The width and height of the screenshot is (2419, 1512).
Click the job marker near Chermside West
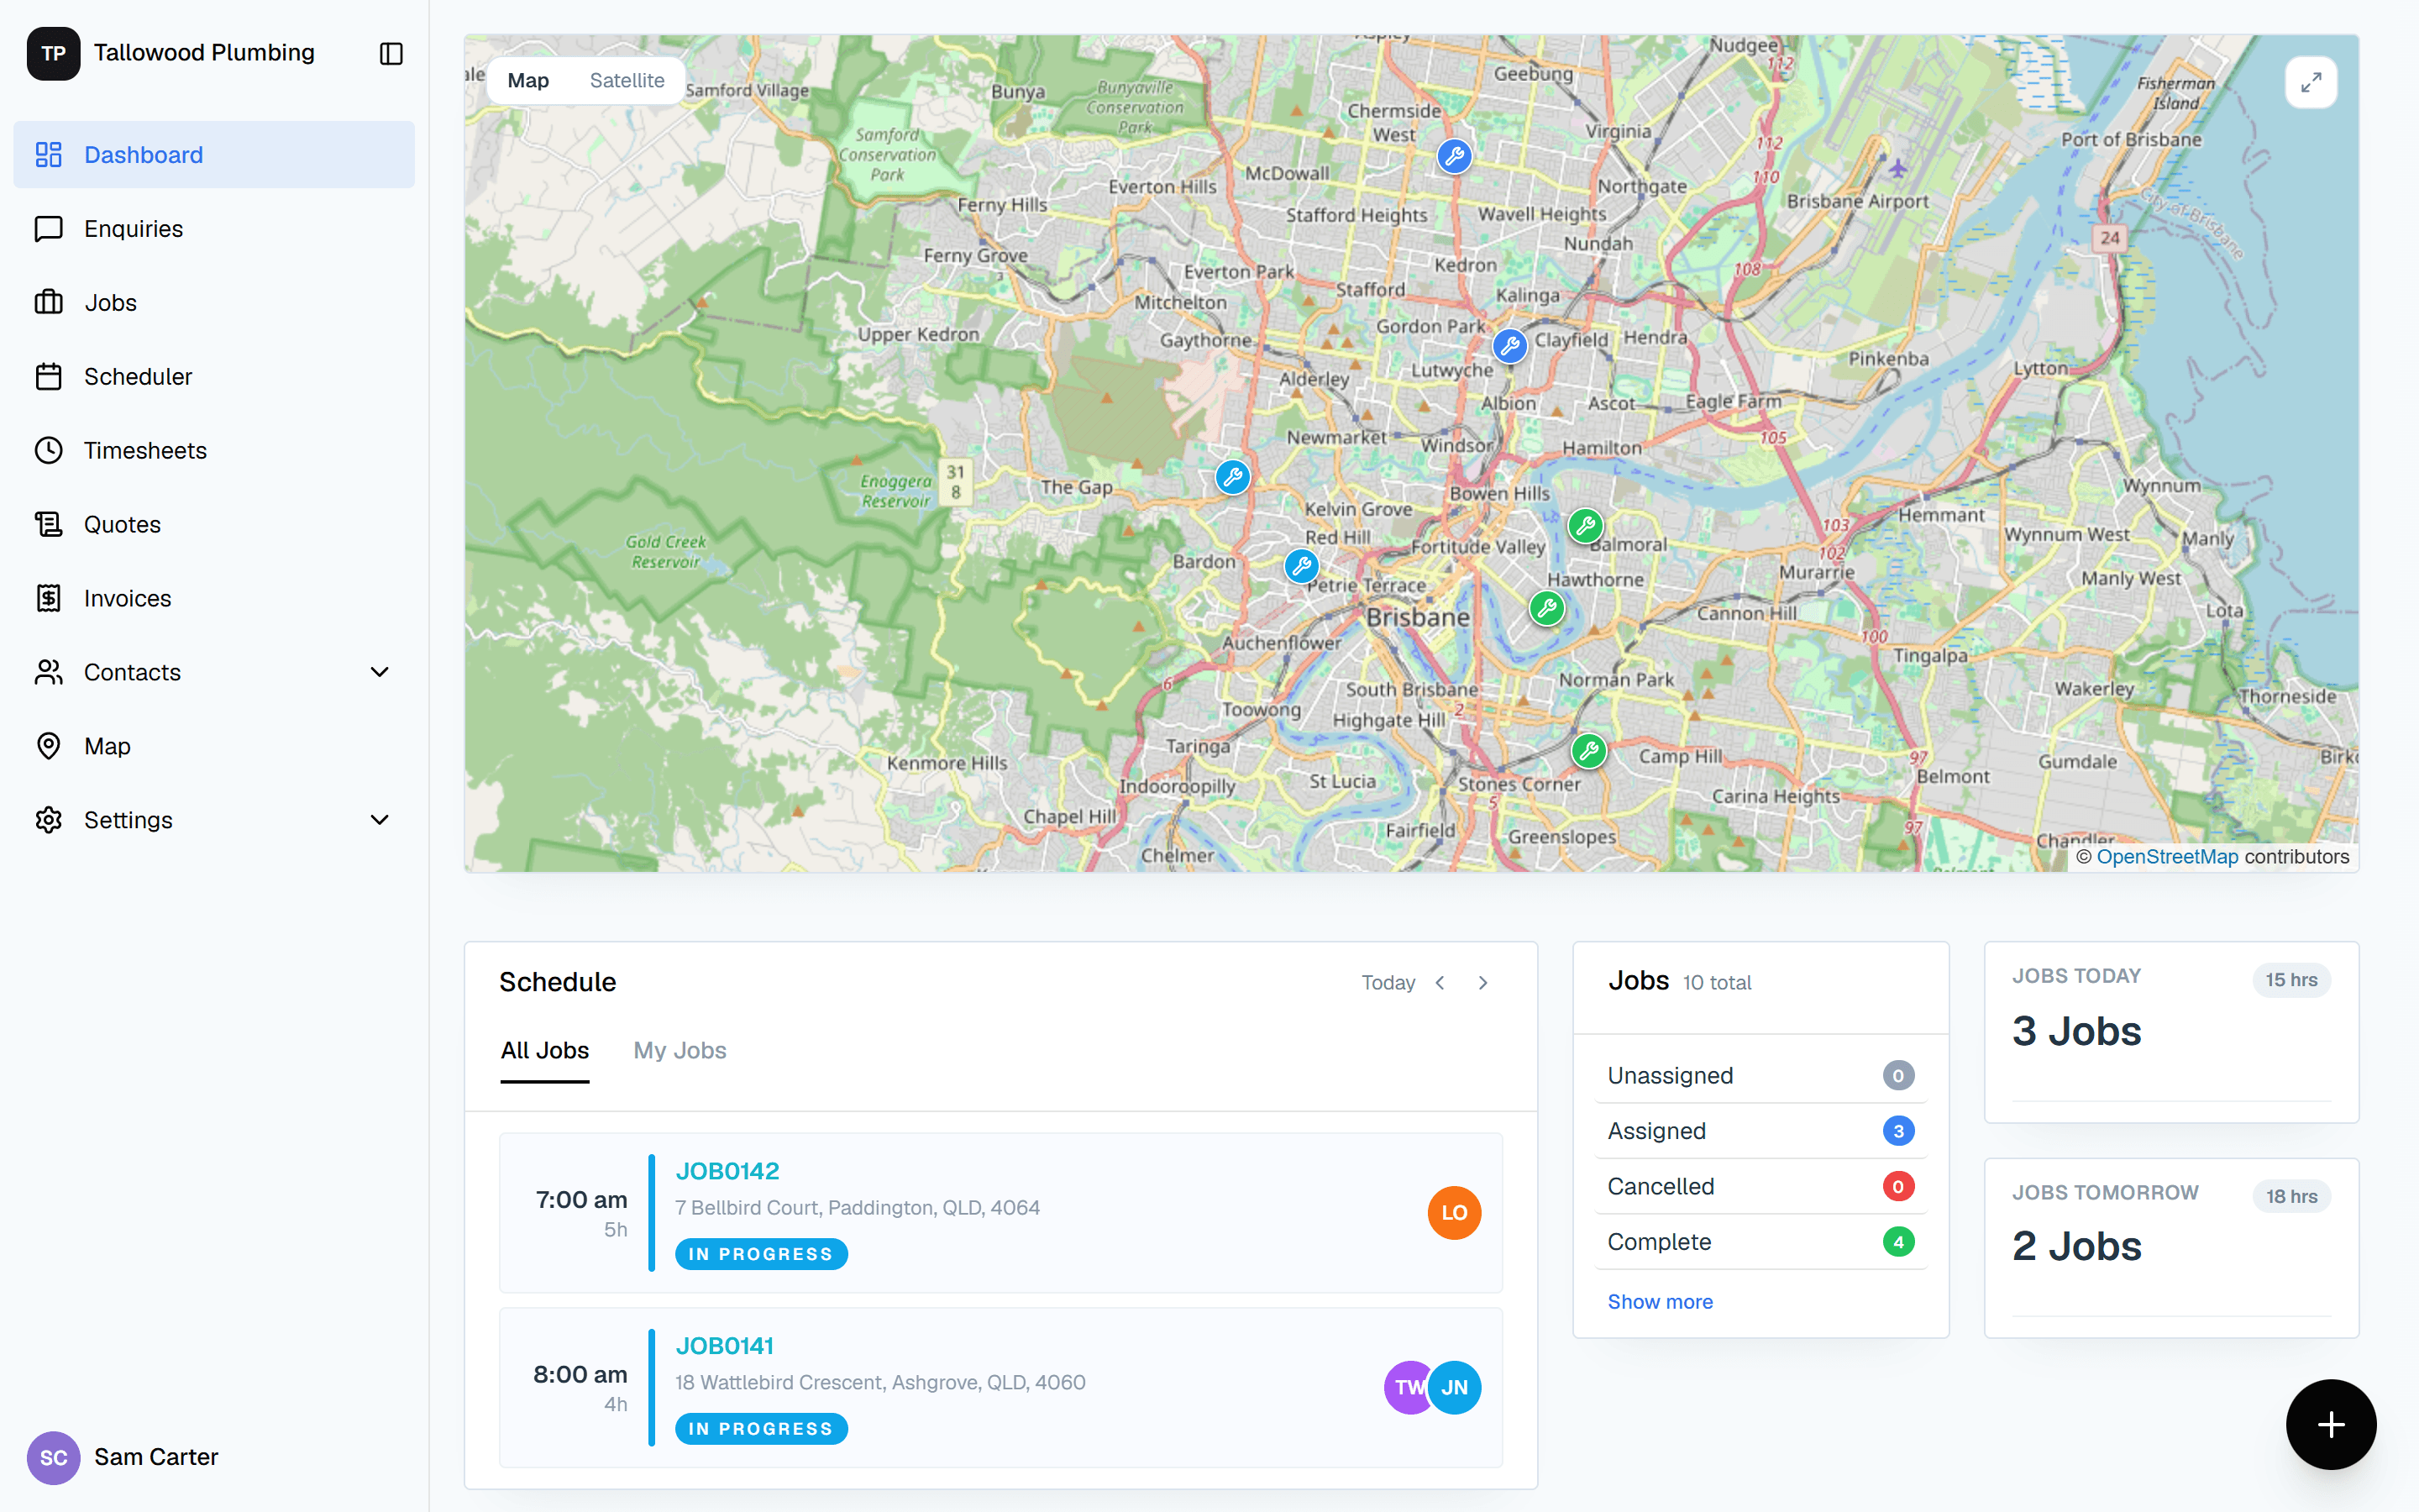pos(1453,156)
